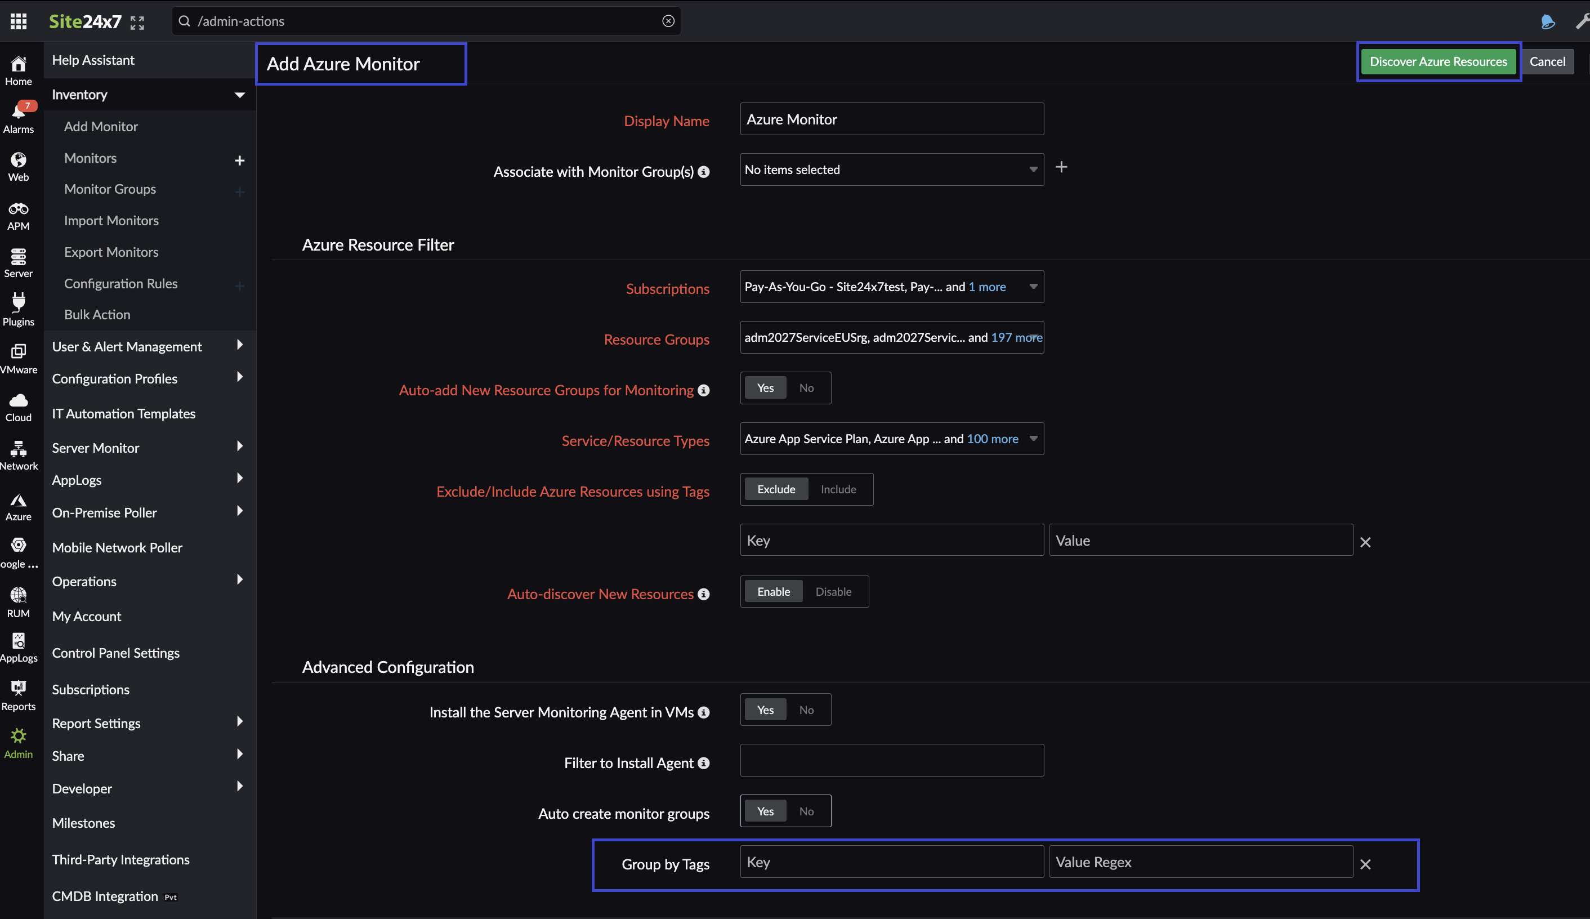
Task: Show info for Auto-discover New Resources
Action: click(704, 595)
